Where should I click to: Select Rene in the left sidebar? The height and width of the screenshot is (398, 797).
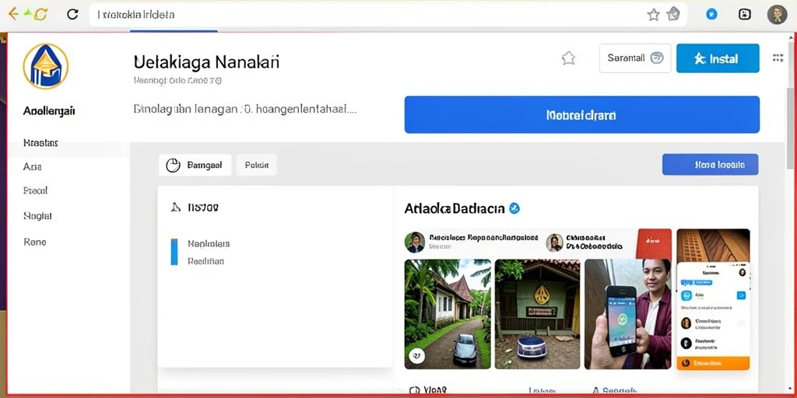pos(34,243)
